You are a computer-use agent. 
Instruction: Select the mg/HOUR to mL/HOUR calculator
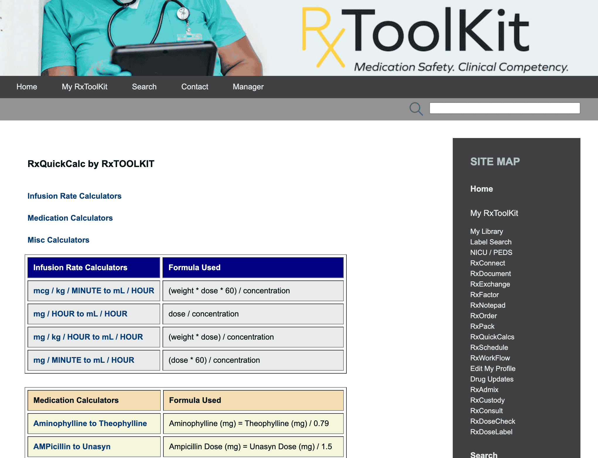pyautogui.click(x=80, y=314)
